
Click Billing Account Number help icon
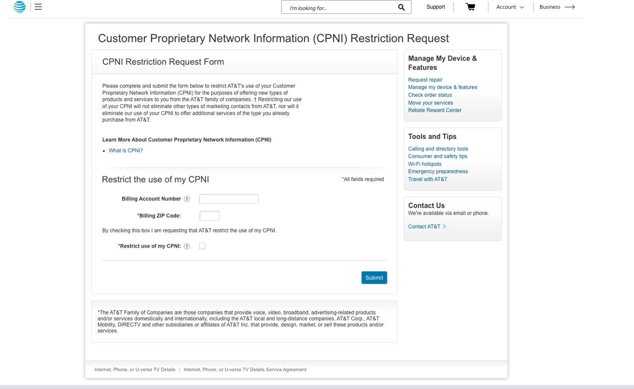coord(187,199)
